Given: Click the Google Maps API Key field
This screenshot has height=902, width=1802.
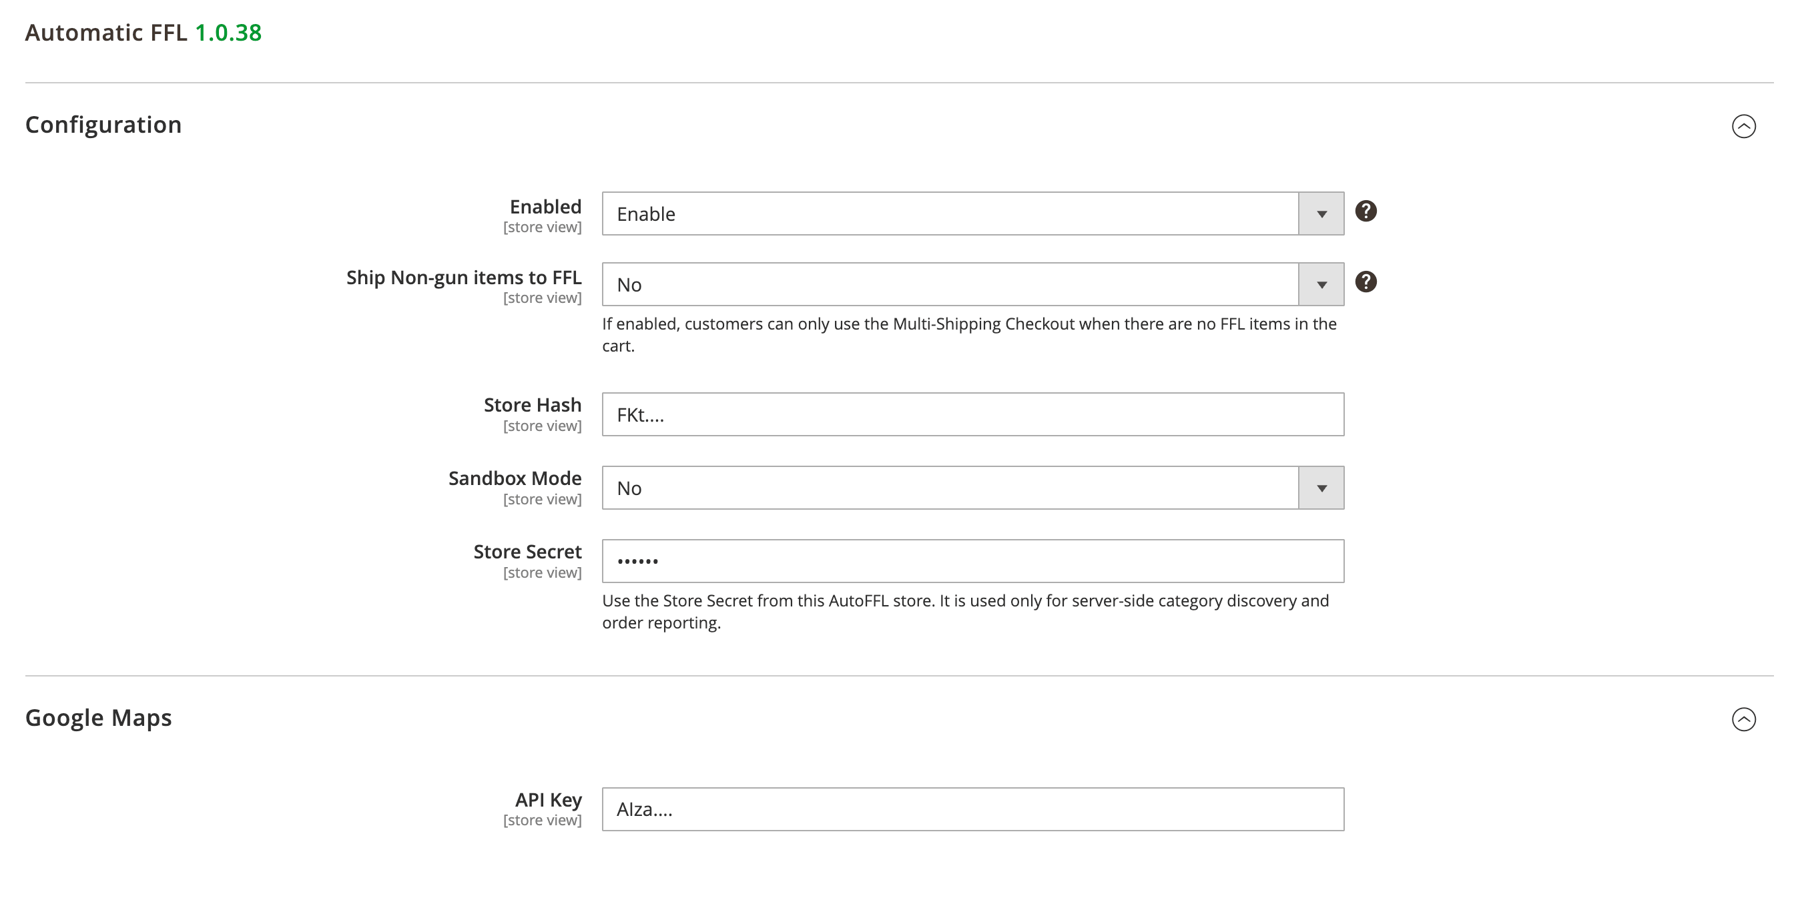Looking at the screenshot, I should click(972, 809).
